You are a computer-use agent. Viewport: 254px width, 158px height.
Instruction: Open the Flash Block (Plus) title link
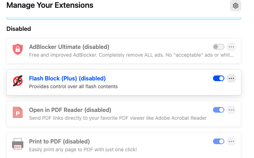[x=67, y=78]
